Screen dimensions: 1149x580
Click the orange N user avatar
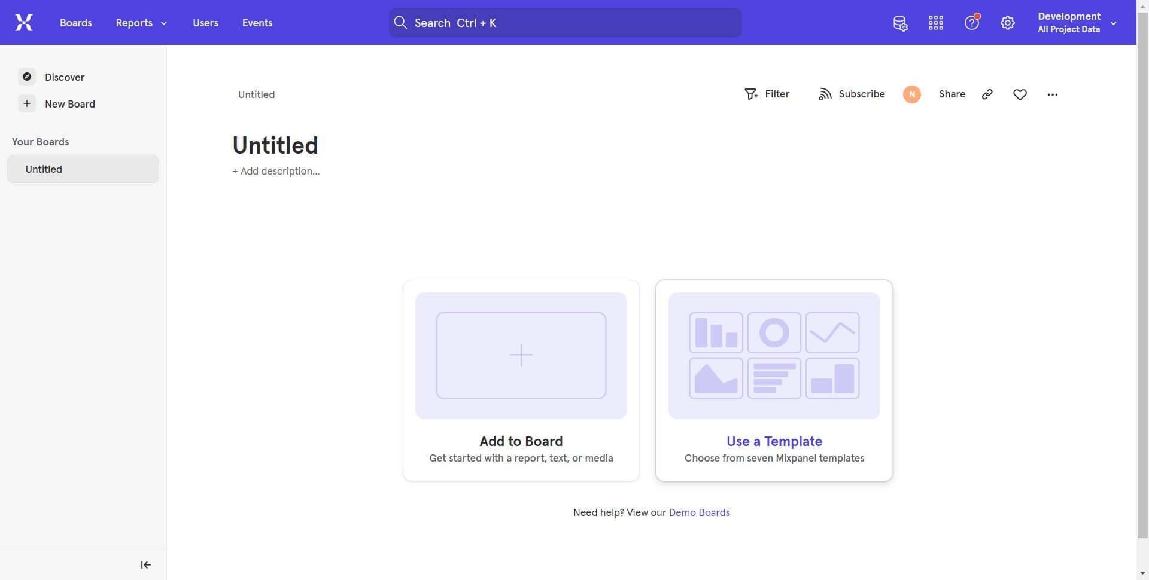[912, 94]
